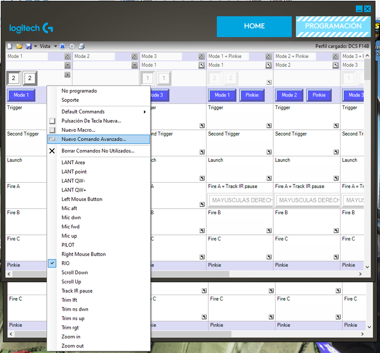This screenshot has width=380, height=353.
Task: Click the front window vertical scrollbar up arrow
Action: tap(367, 56)
